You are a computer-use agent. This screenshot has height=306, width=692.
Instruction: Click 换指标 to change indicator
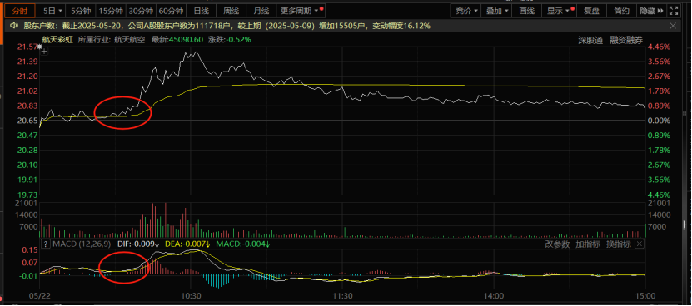tap(618, 244)
